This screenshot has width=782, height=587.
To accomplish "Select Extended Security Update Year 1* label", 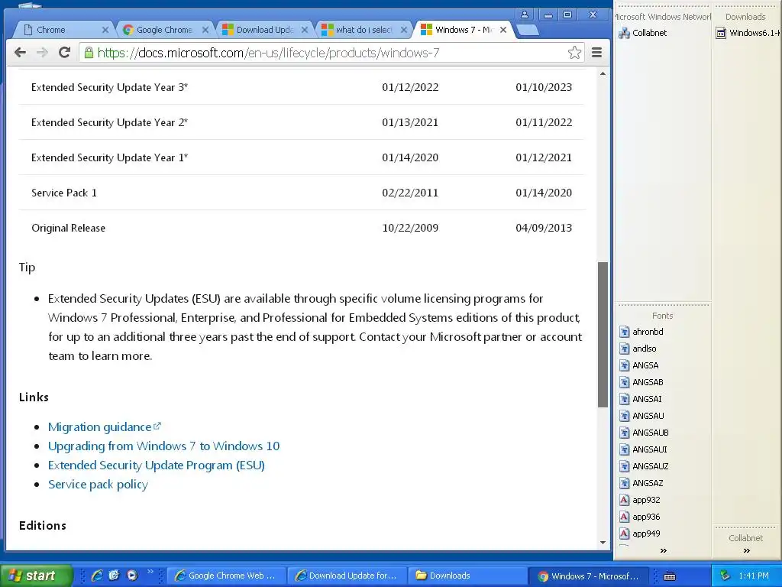I will pyautogui.click(x=110, y=157).
